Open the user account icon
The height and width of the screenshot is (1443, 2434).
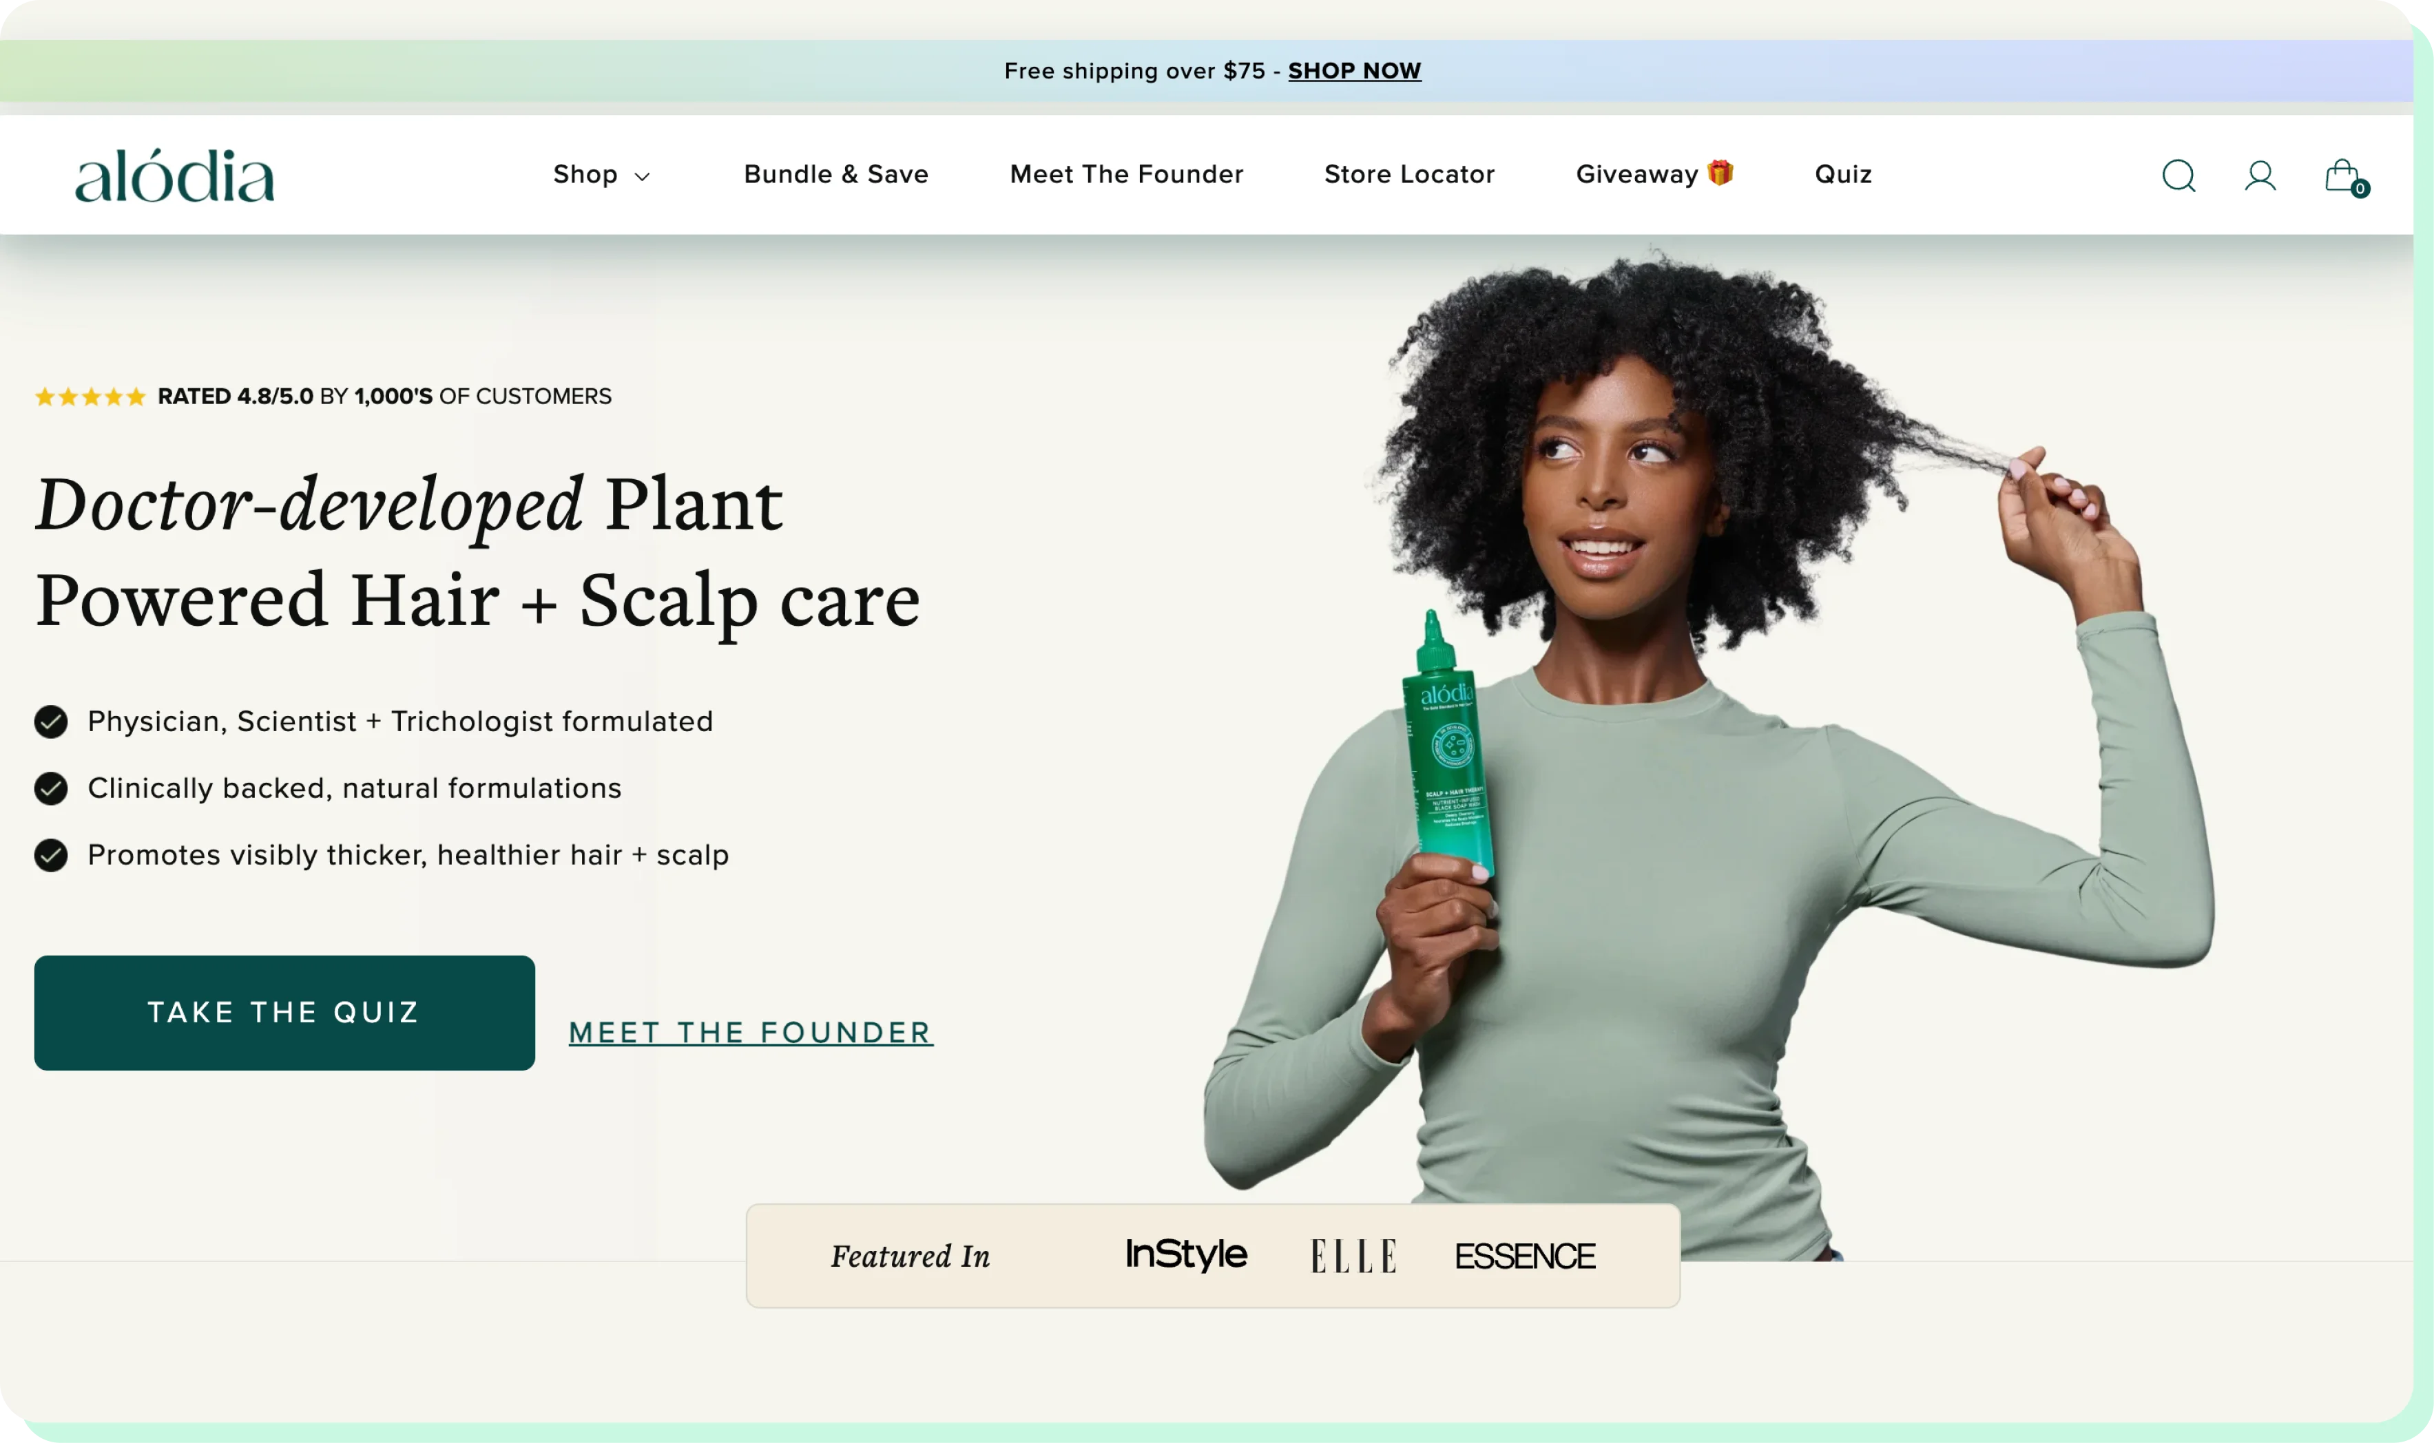pyautogui.click(x=2260, y=176)
